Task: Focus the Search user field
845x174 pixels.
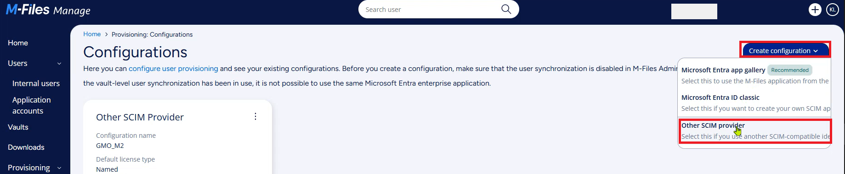Action: [438, 9]
